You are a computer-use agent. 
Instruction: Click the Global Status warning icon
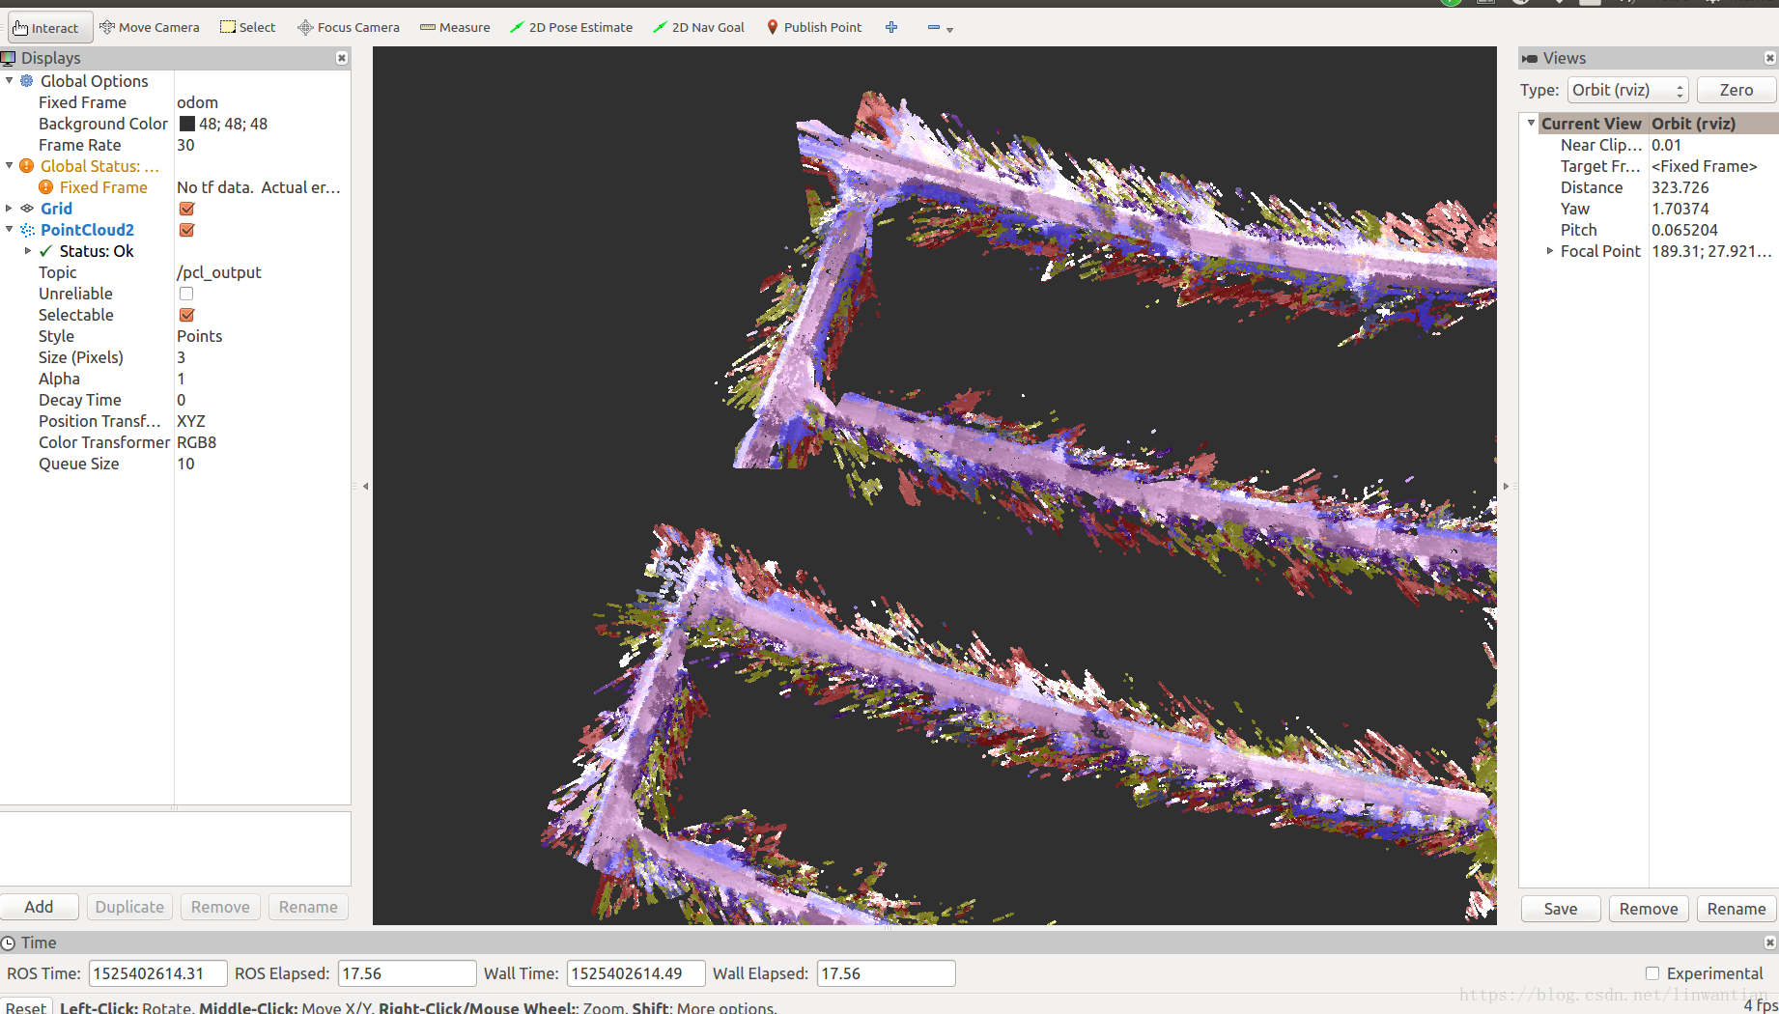point(27,166)
